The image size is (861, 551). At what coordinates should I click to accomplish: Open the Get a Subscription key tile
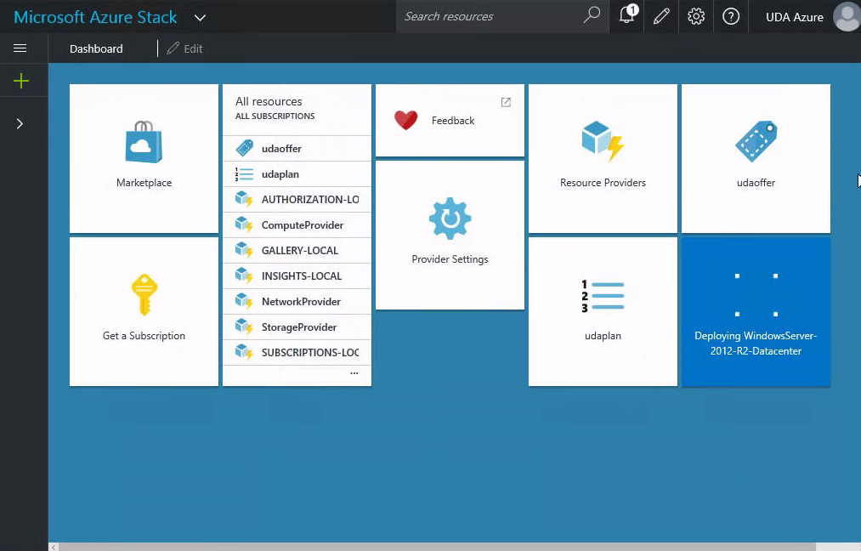(144, 310)
